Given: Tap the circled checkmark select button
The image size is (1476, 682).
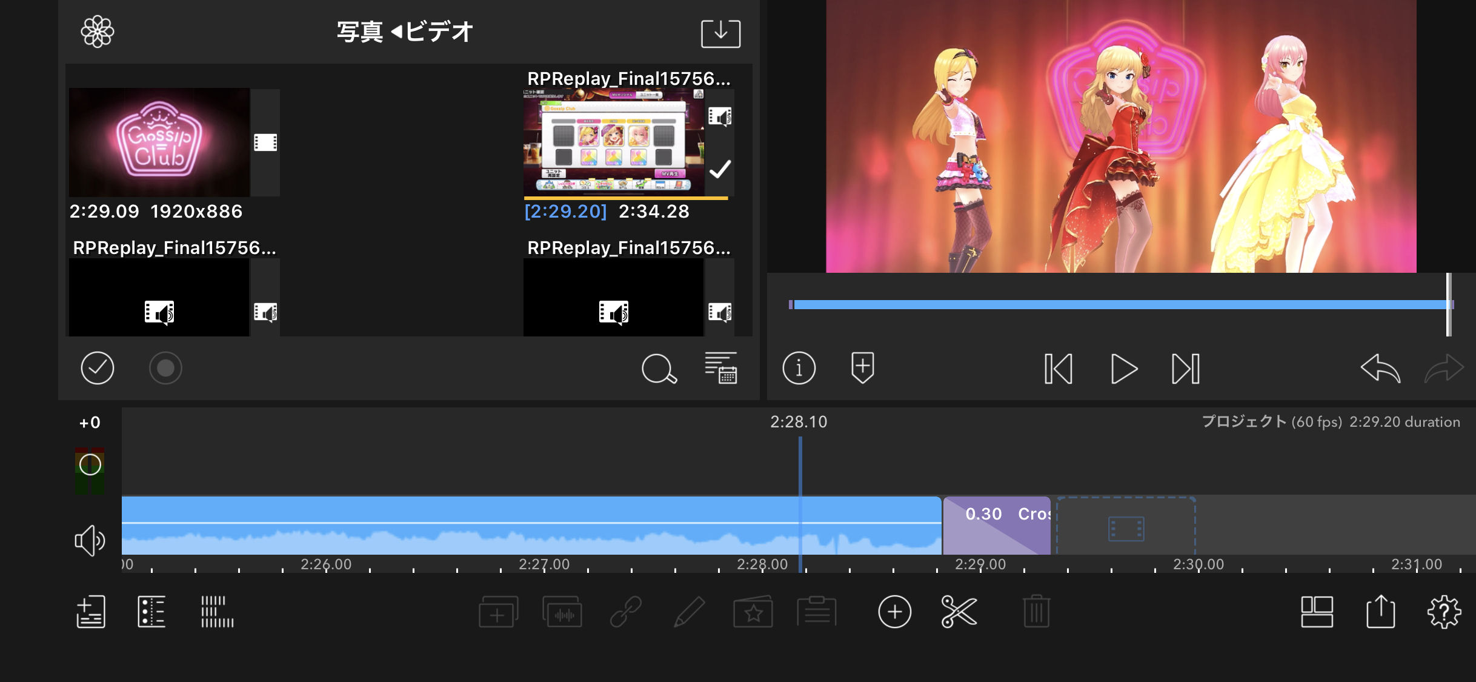Looking at the screenshot, I should tap(98, 368).
